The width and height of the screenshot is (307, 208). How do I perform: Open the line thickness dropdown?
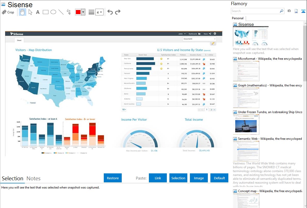coord(99,12)
